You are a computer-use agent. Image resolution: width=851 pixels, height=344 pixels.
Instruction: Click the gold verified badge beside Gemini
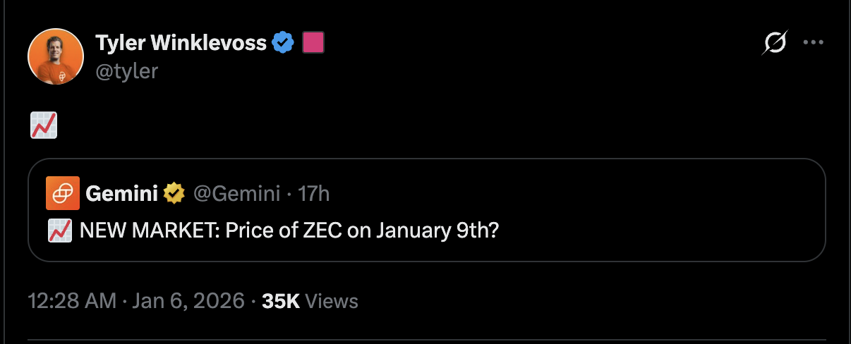tap(174, 193)
